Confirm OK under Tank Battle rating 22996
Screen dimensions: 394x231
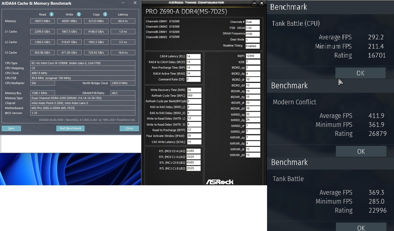click(361, 227)
